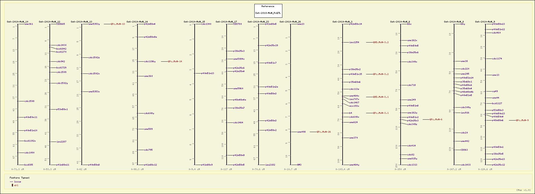The height and width of the screenshot is (194, 535).
Task: Click the QPc.MxN-14 QTL label
Action: 175,61
